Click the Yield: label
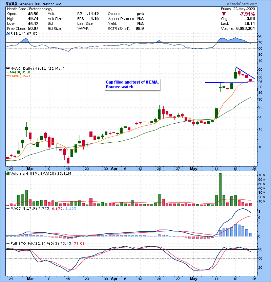Viewport: 271px width, 282px height. (x=112, y=23)
